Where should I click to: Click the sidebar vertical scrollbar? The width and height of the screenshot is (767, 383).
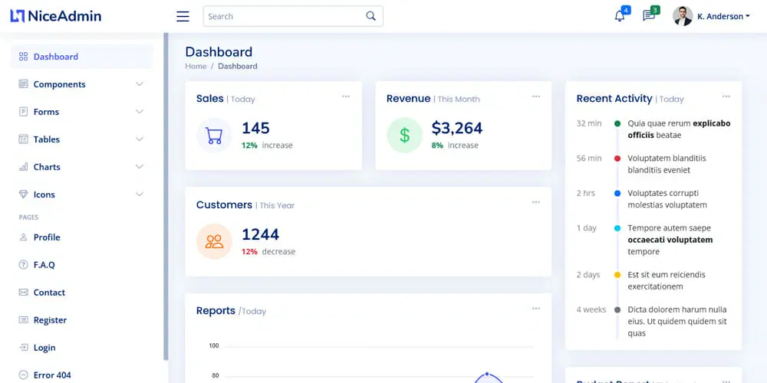(x=166, y=195)
